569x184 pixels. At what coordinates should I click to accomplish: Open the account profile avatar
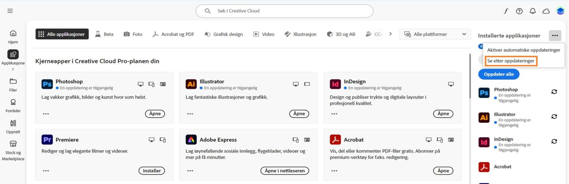pos(560,11)
